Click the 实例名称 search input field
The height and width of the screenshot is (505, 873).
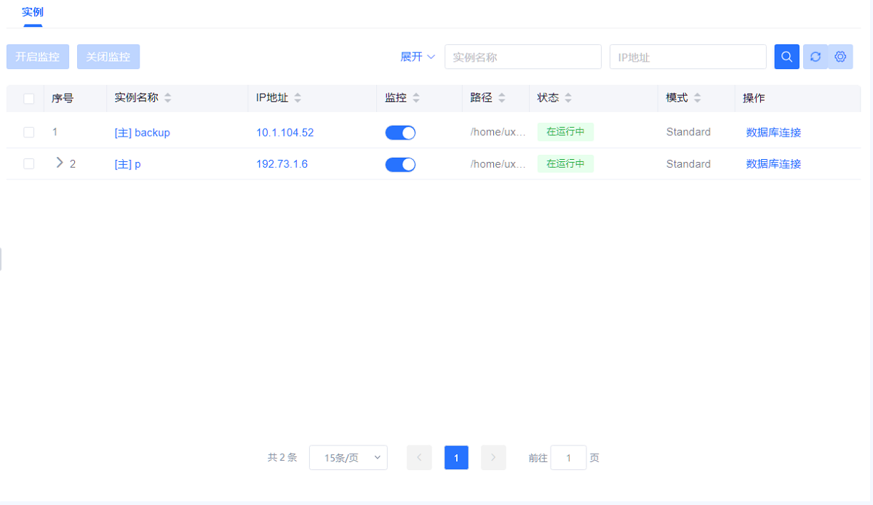click(x=522, y=57)
